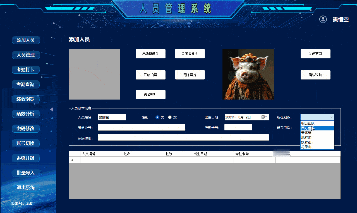Select 取经团队 from the organization list
357x213 pixels.
point(317,123)
